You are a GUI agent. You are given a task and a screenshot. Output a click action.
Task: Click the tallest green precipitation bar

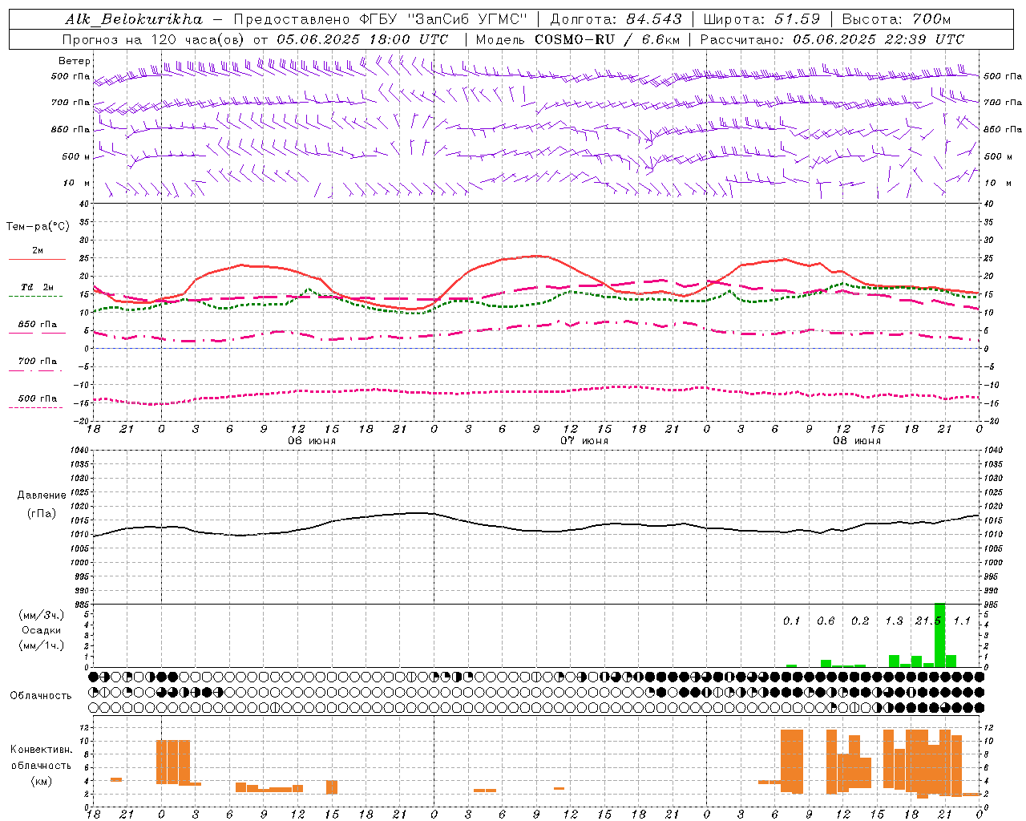pos(940,635)
